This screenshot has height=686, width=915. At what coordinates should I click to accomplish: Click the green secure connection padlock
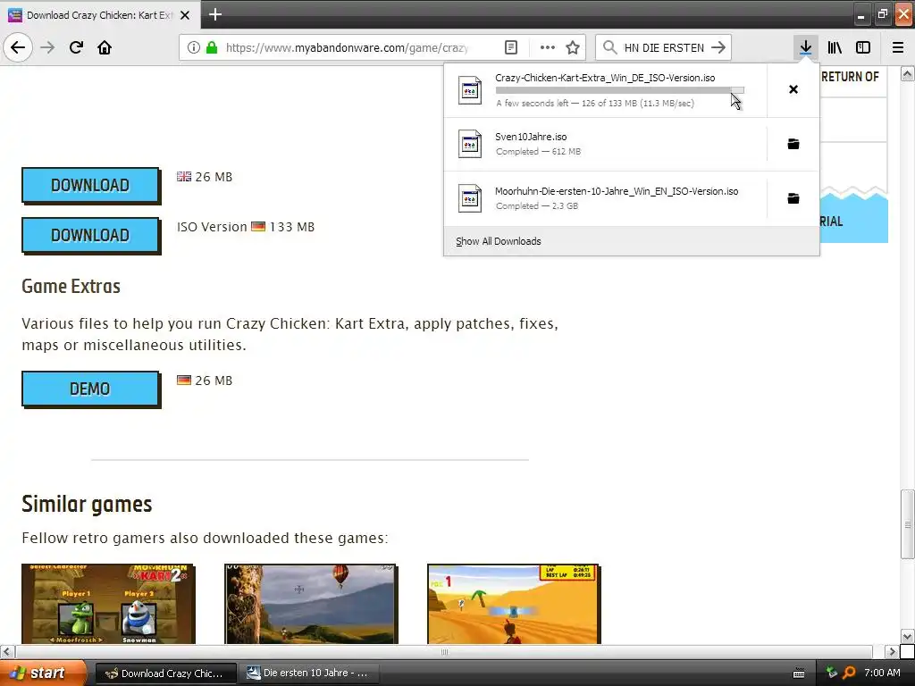coord(212,47)
